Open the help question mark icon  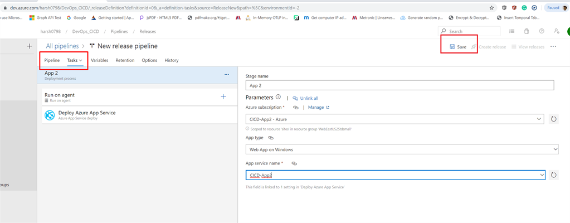[x=541, y=31]
